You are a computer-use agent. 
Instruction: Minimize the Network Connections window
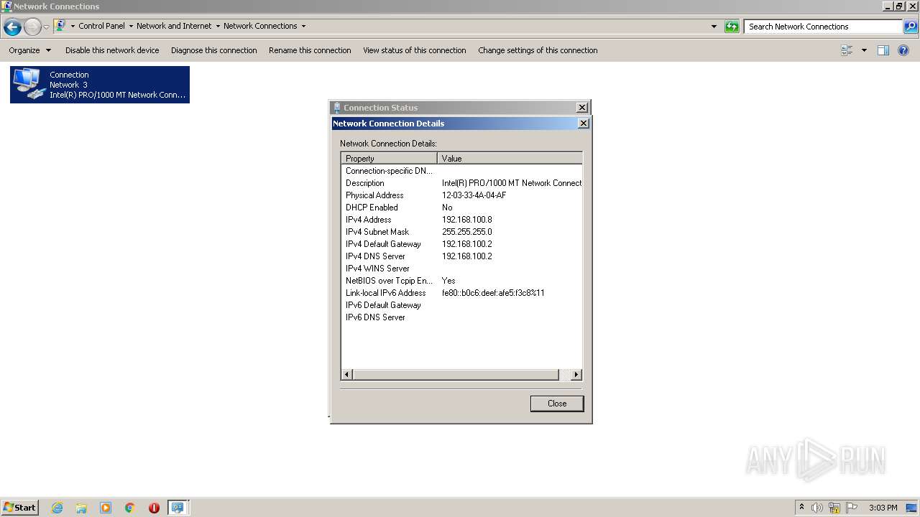click(888, 6)
